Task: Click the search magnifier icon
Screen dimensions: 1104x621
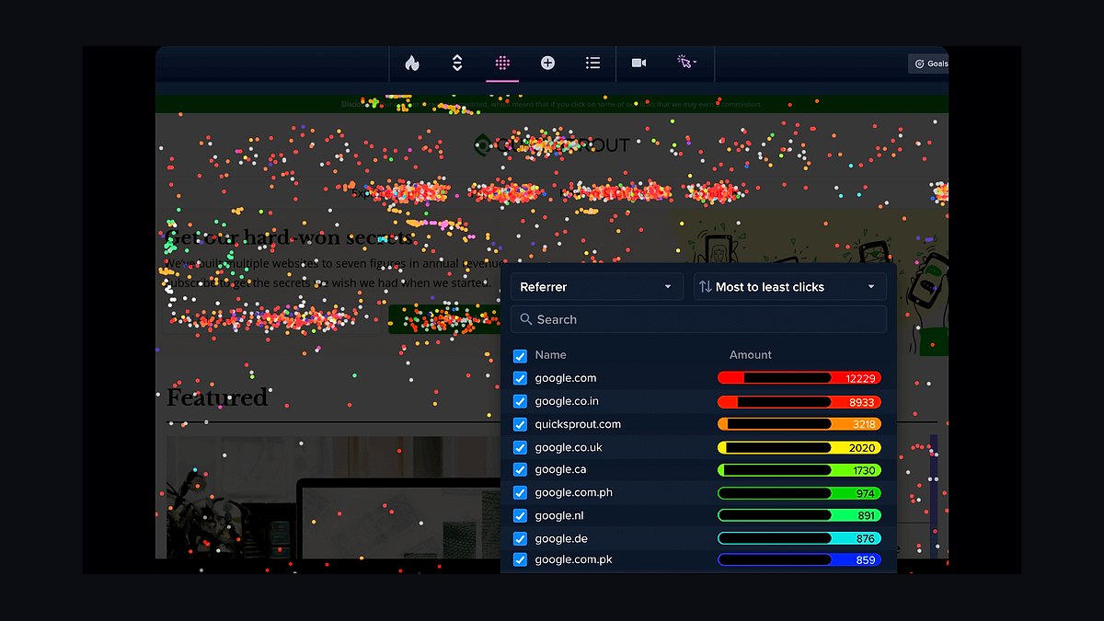Action: pos(526,319)
